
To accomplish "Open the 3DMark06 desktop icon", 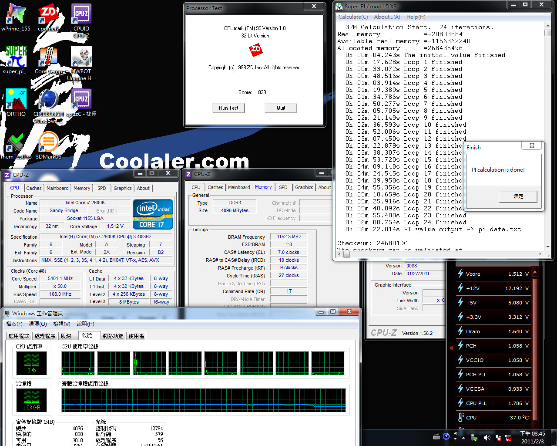I will tap(48, 145).
